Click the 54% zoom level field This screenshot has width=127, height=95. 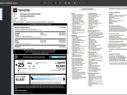55,3
